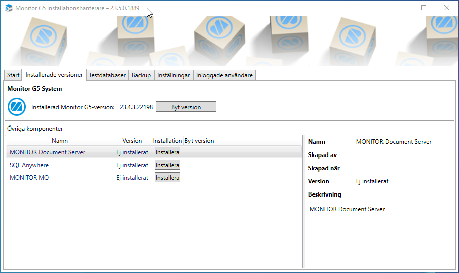Click the 'Skapad när' label in details
Screen dimensions: 459x273
324,168
